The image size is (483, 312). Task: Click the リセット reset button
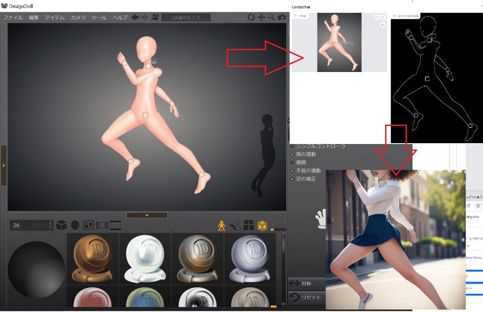(x=307, y=297)
